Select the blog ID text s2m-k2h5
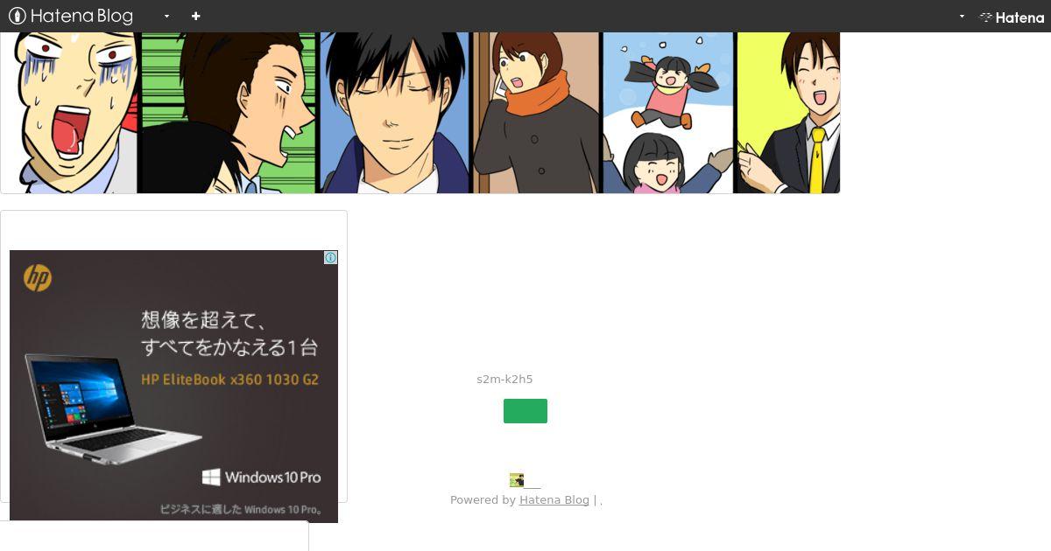Viewport: 1051px width, 551px height. [504, 380]
